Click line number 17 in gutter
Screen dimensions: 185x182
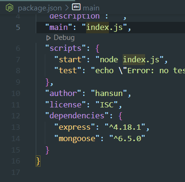16,172
